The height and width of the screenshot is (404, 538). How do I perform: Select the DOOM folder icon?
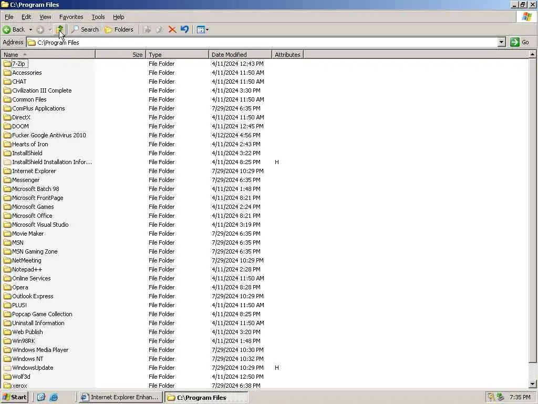coord(7,126)
